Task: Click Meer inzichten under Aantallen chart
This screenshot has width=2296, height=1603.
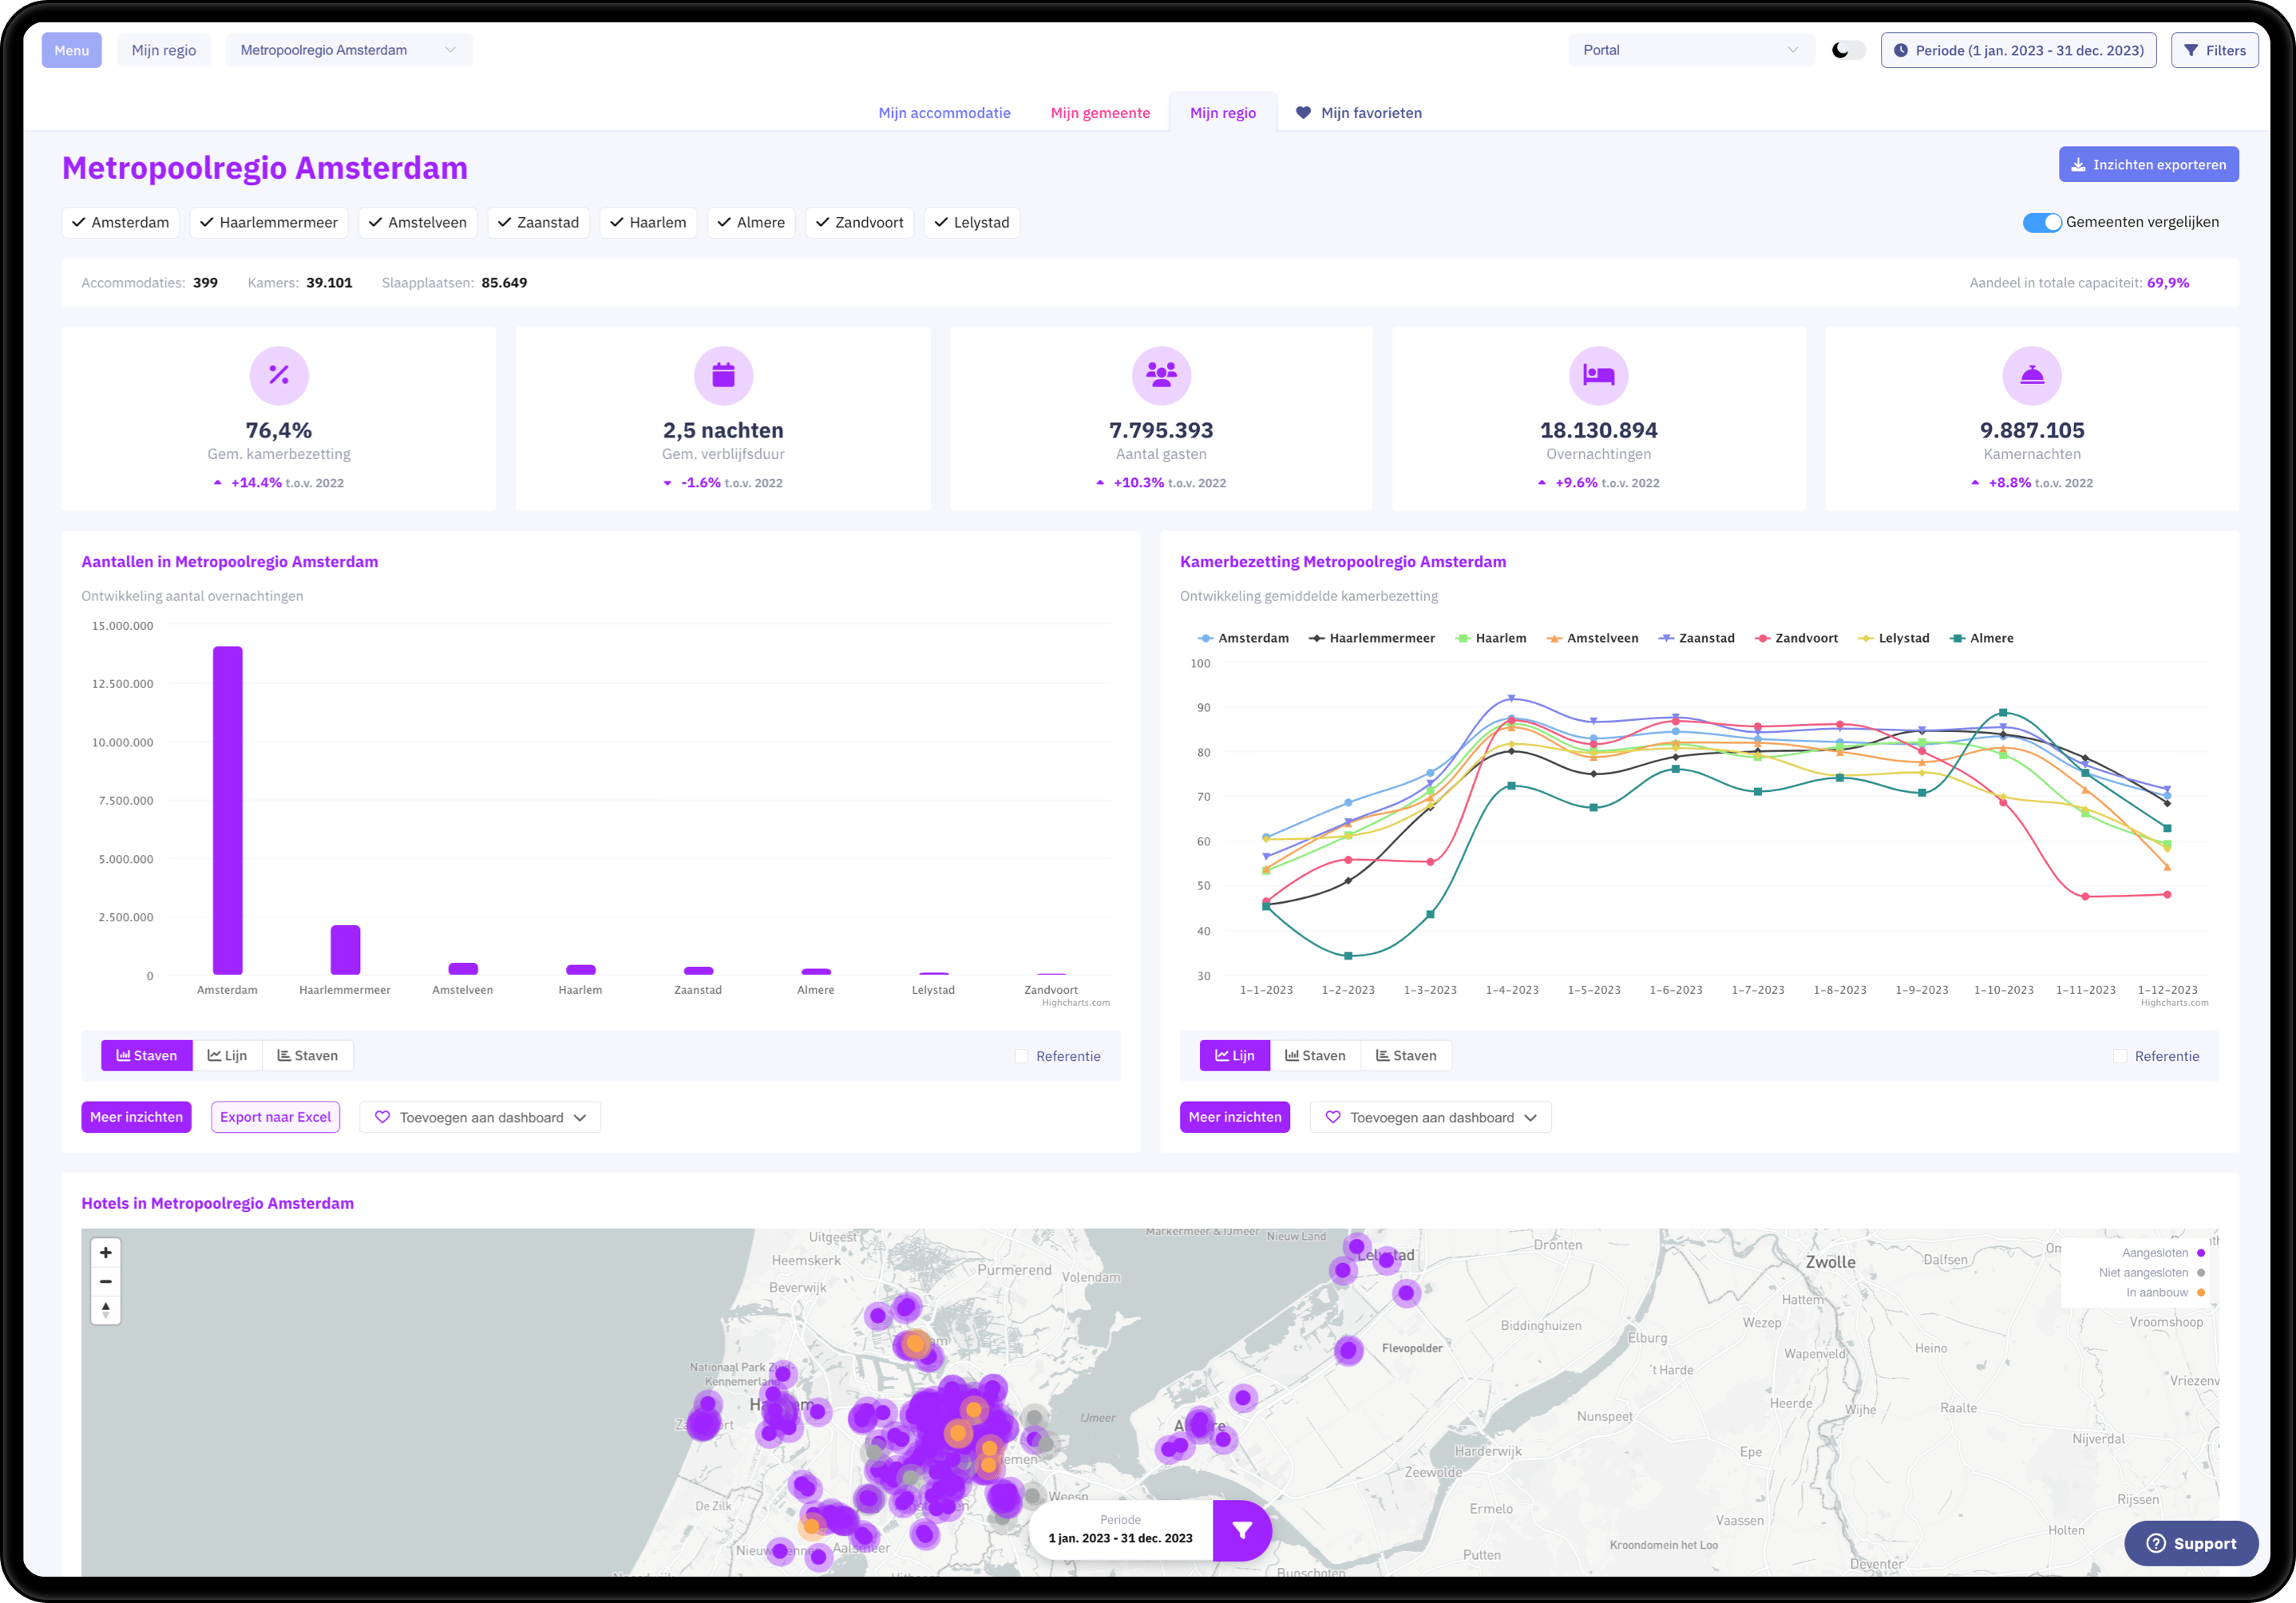Action: [x=136, y=1117]
